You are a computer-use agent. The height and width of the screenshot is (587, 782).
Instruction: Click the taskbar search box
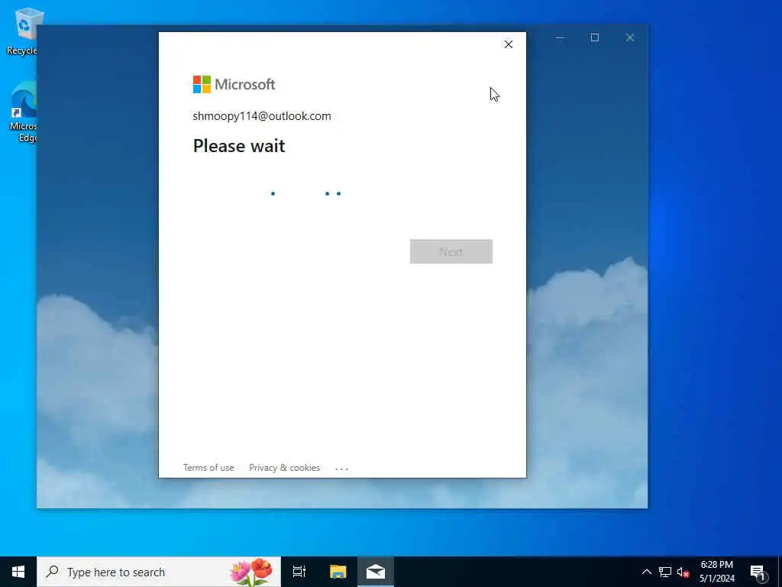(x=159, y=572)
